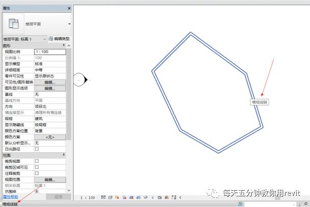
Task: Open the 1 : 100 view scale menu
Action: 88,197
